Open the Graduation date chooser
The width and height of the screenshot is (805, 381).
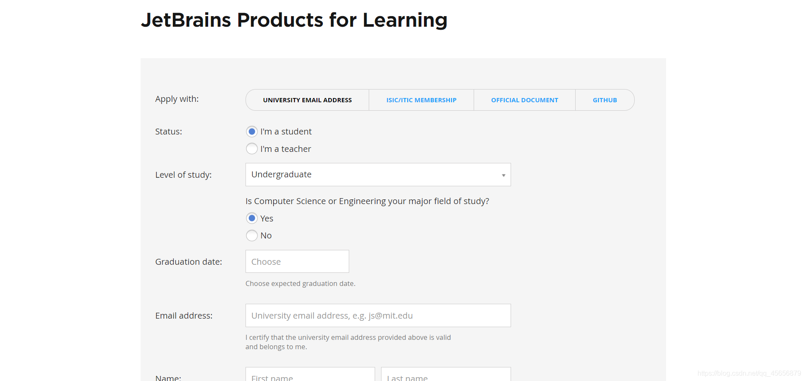297,262
